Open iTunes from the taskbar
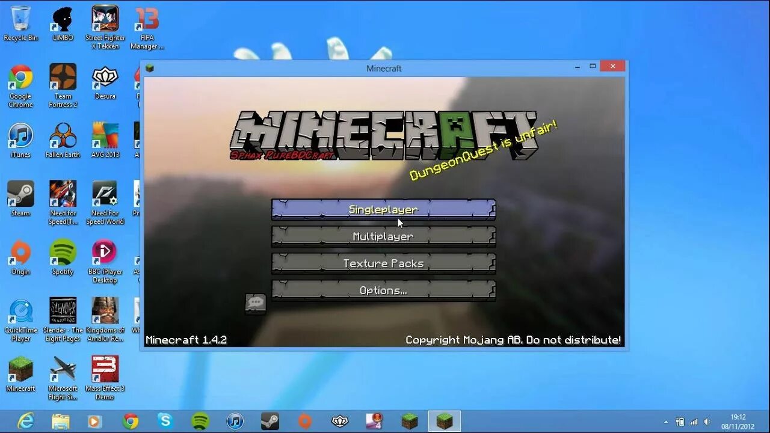 235,421
